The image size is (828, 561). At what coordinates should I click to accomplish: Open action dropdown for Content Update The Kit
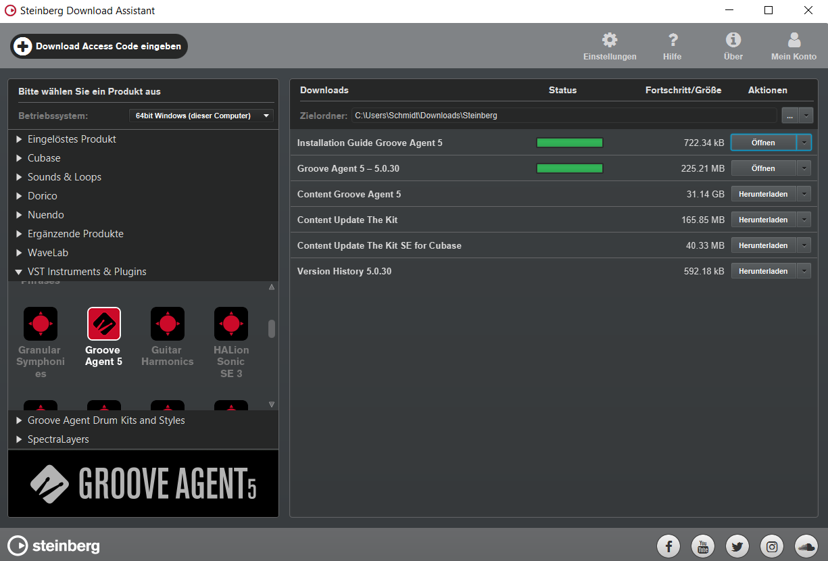point(804,220)
